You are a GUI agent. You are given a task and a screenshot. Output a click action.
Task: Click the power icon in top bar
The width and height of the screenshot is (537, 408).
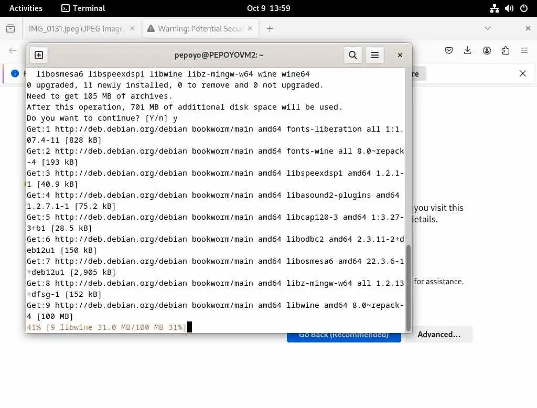[524, 8]
